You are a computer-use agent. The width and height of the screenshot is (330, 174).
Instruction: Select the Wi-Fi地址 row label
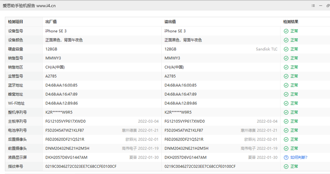(16, 103)
